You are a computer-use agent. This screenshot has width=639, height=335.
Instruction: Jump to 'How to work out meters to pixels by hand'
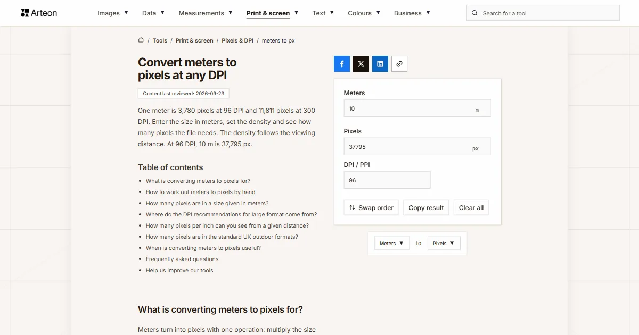[201, 192]
